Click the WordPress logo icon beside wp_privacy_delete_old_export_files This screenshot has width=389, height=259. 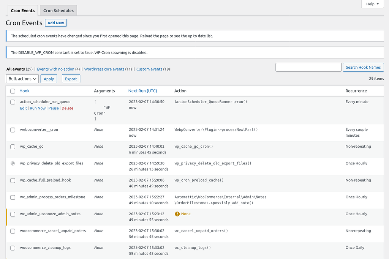click(x=13, y=163)
